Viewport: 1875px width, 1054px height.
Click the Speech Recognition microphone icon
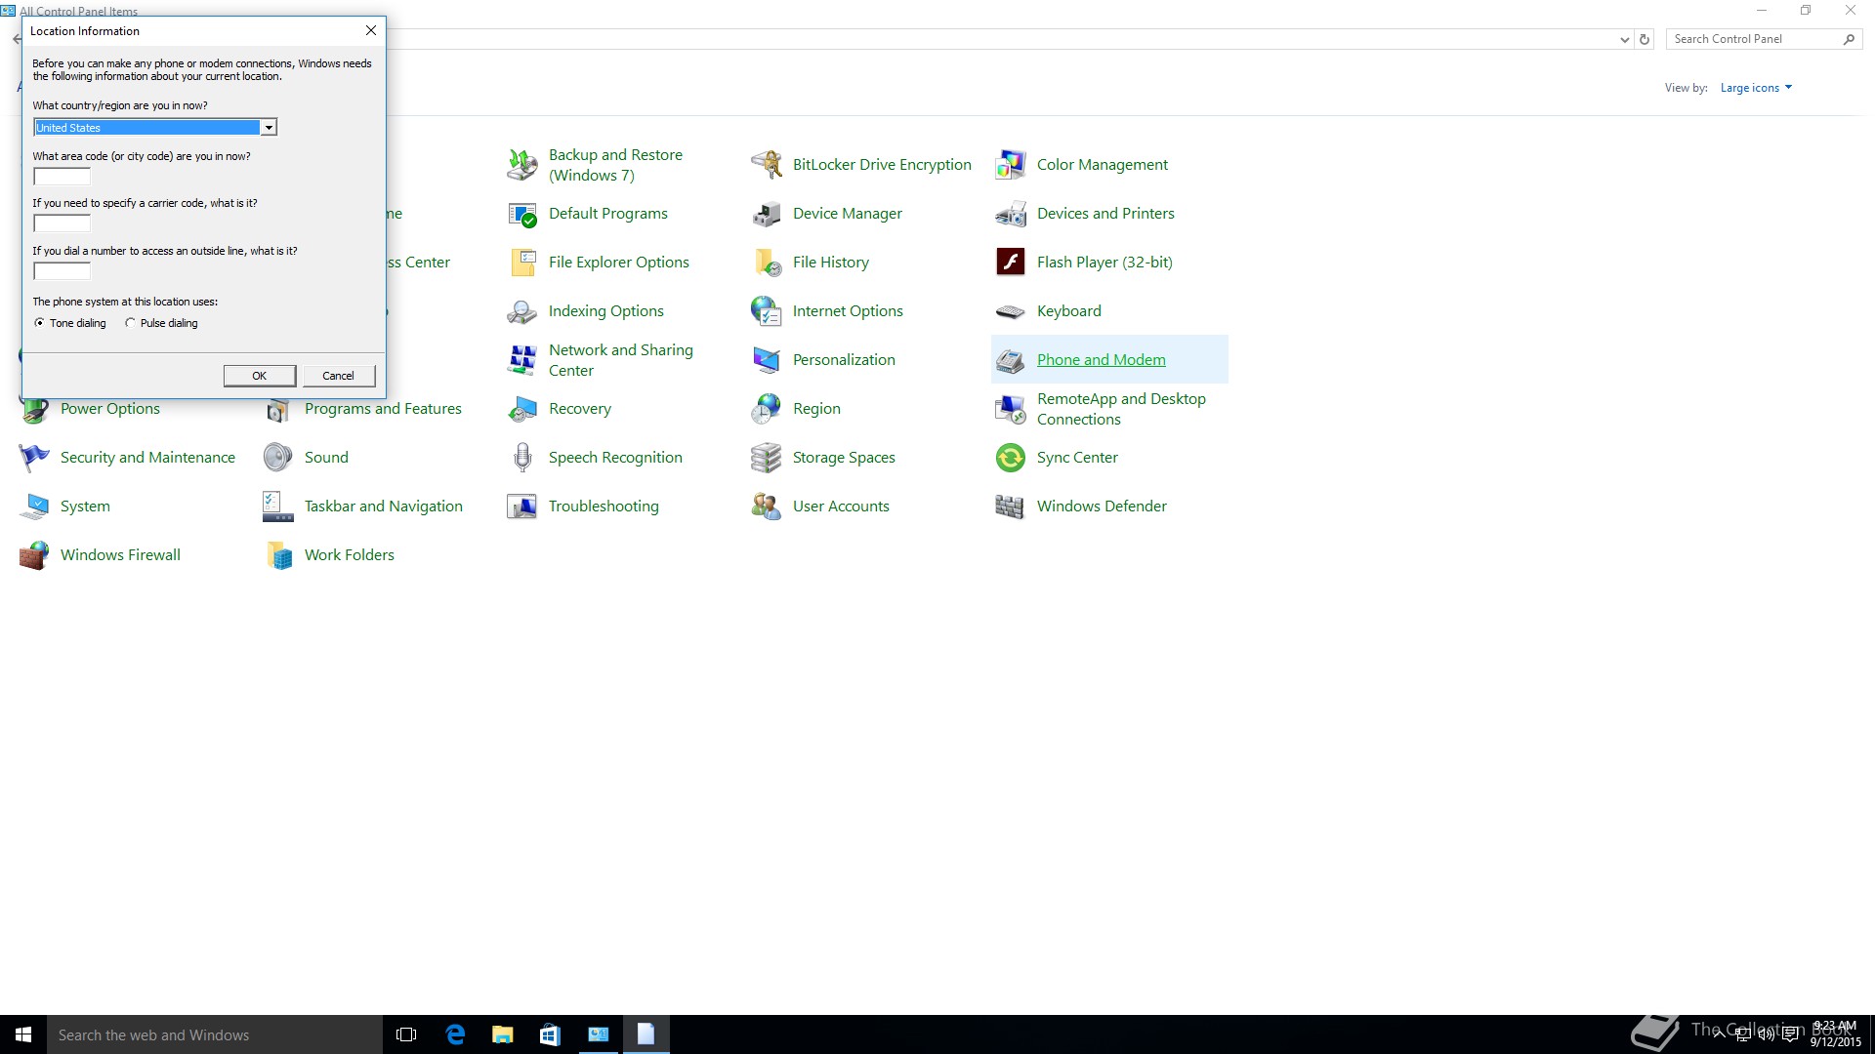click(x=522, y=458)
